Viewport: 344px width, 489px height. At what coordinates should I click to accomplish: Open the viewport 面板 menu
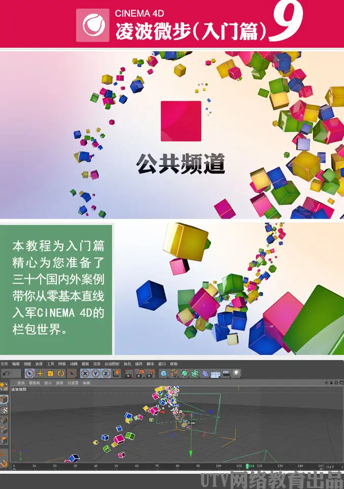[x=86, y=383]
